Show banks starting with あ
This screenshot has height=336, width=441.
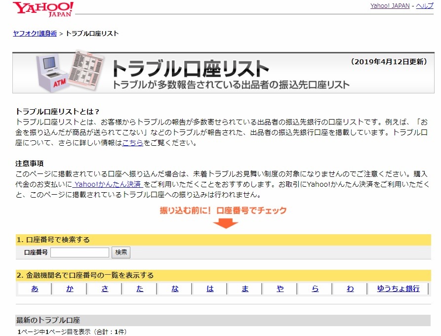tap(35, 289)
